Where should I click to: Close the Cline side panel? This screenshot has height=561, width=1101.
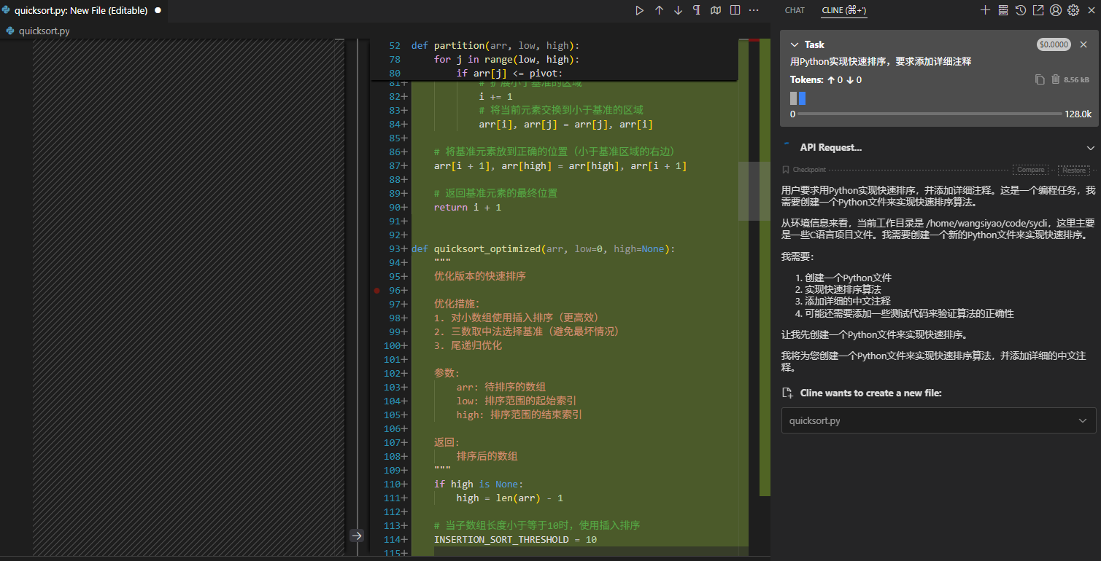tap(1091, 10)
